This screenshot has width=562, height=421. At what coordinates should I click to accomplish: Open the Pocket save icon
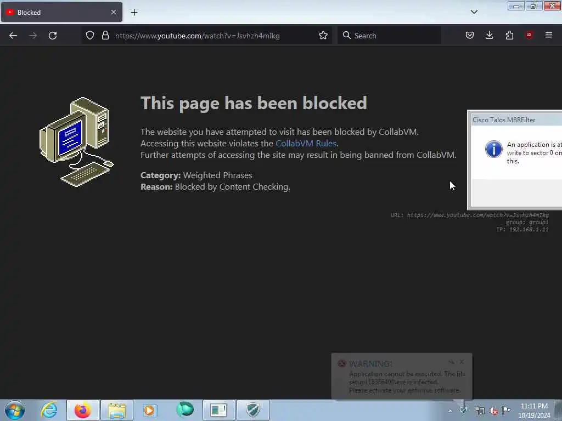tap(470, 36)
